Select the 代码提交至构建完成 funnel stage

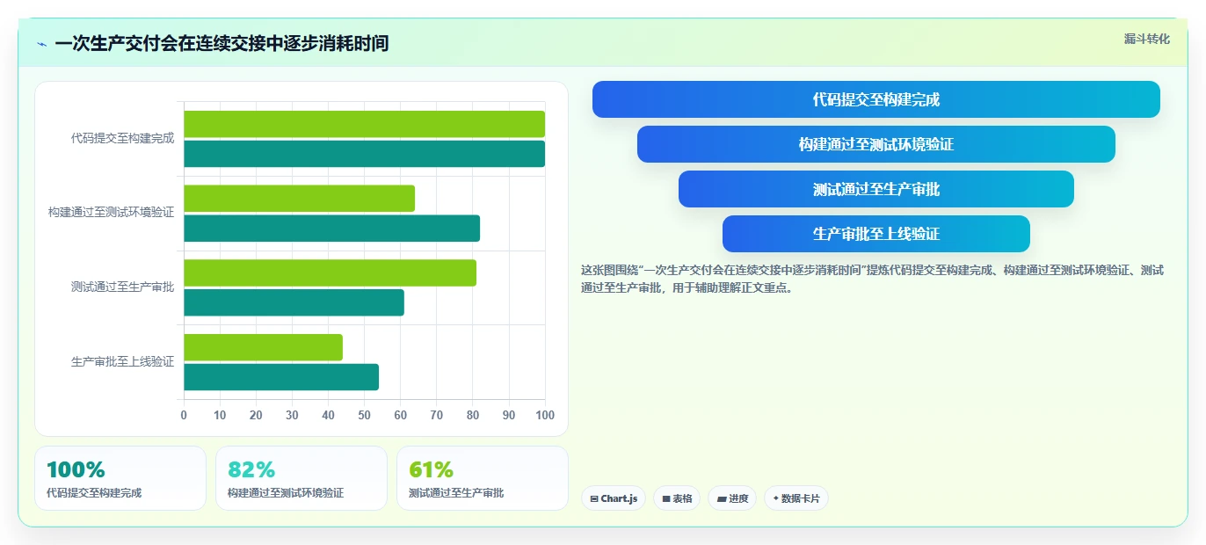tap(875, 99)
